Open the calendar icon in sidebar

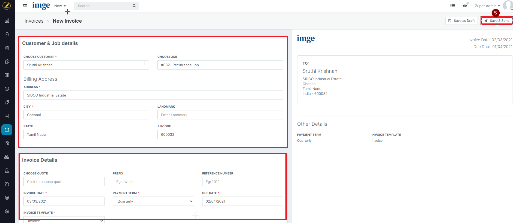click(7, 48)
